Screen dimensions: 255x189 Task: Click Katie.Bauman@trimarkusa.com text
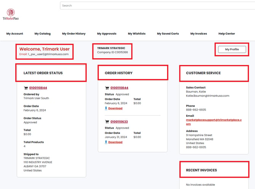(207, 96)
